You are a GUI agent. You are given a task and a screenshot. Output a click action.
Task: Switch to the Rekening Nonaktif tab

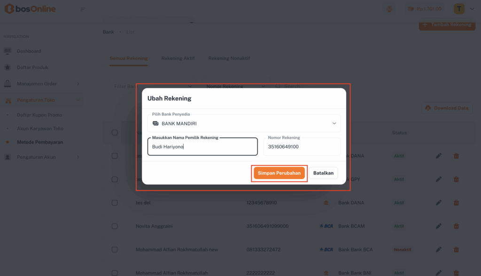(229, 59)
